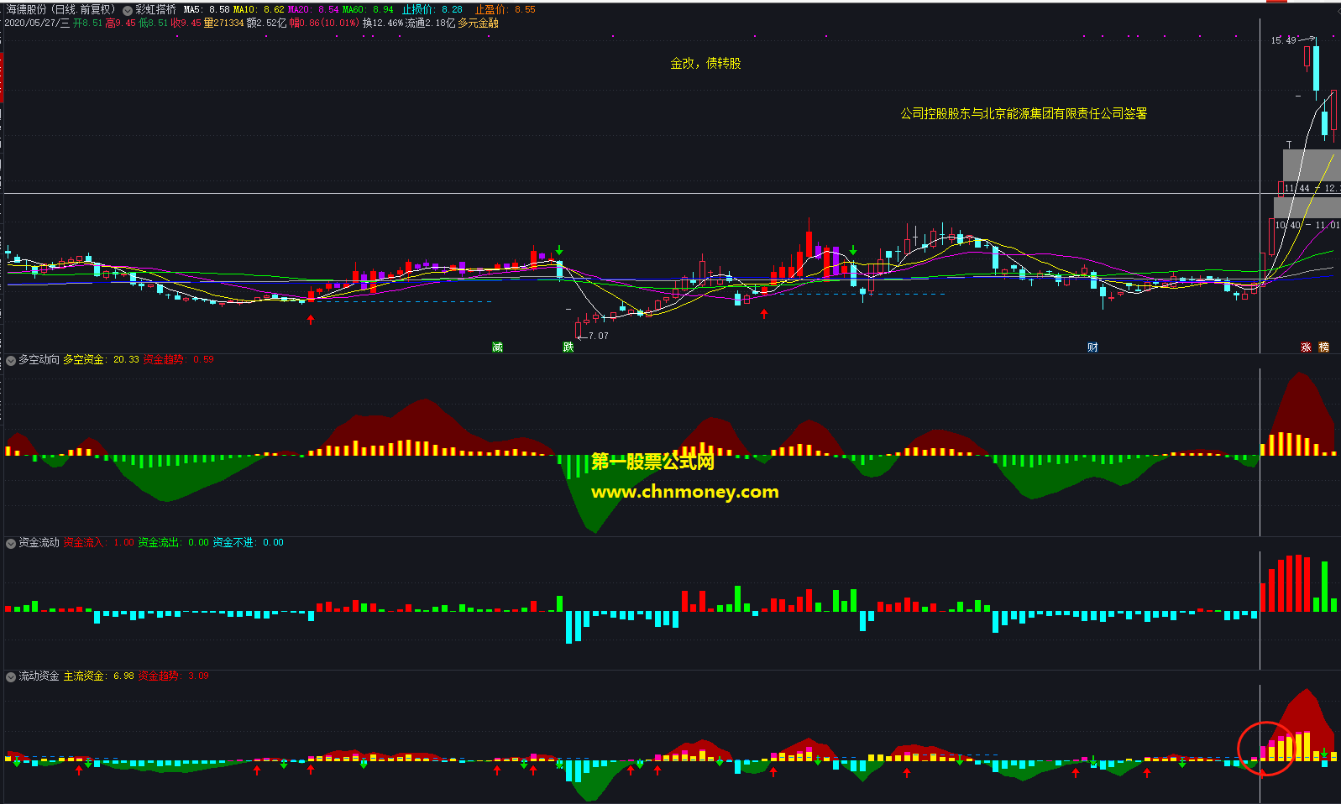1341x804 pixels.
Task: Click the 止盈价: 8.55 value
Action: coord(505,9)
